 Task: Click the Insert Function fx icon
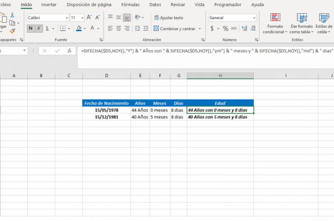[x=69, y=51]
